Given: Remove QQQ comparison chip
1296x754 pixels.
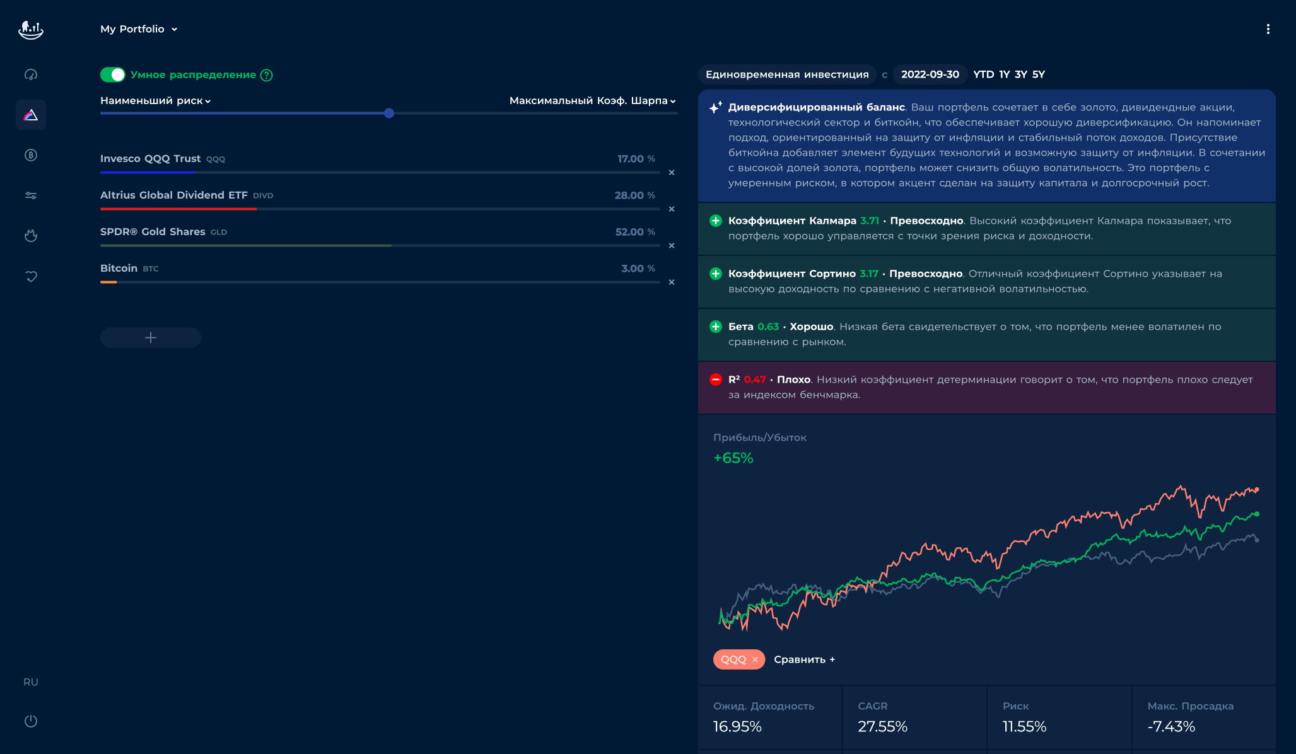Looking at the screenshot, I should (x=755, y=659).
